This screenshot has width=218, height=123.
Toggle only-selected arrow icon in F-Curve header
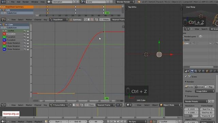(71, 105)
